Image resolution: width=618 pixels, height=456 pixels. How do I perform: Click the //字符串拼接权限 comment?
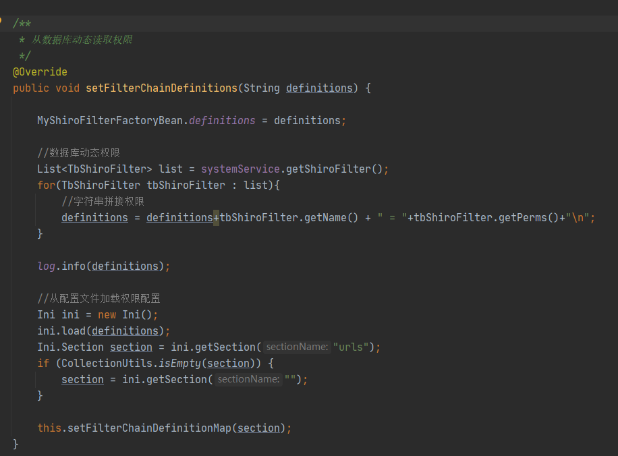click(x=103, y=202)
